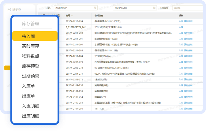Open 过期预警 menu item
206x134 pixels.
(31, 76)
